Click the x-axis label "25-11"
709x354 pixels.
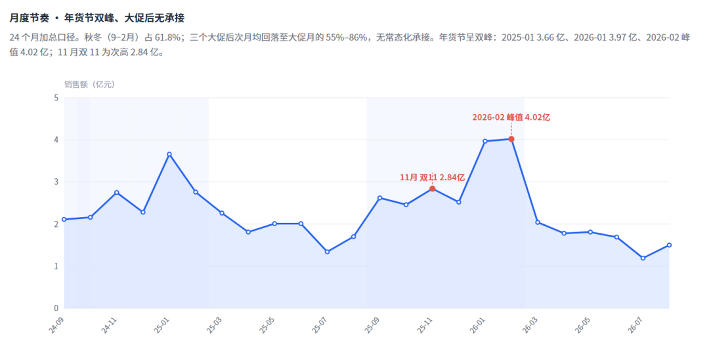click(x=425, y=324)
